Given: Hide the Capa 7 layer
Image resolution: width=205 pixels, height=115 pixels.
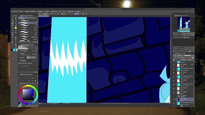Looking at the screenshot, I should (x=174, y=89).
